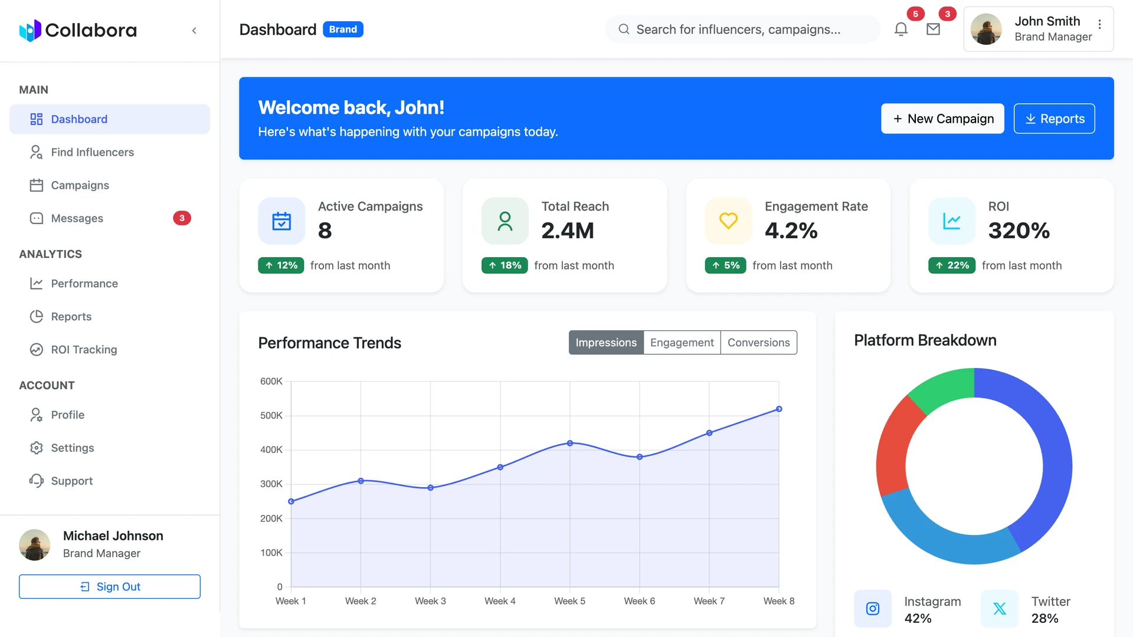Image resolution: width=1133 pixels, height=637 pixels.
Task: Go to the Profile page
Action: click(110, 415)
